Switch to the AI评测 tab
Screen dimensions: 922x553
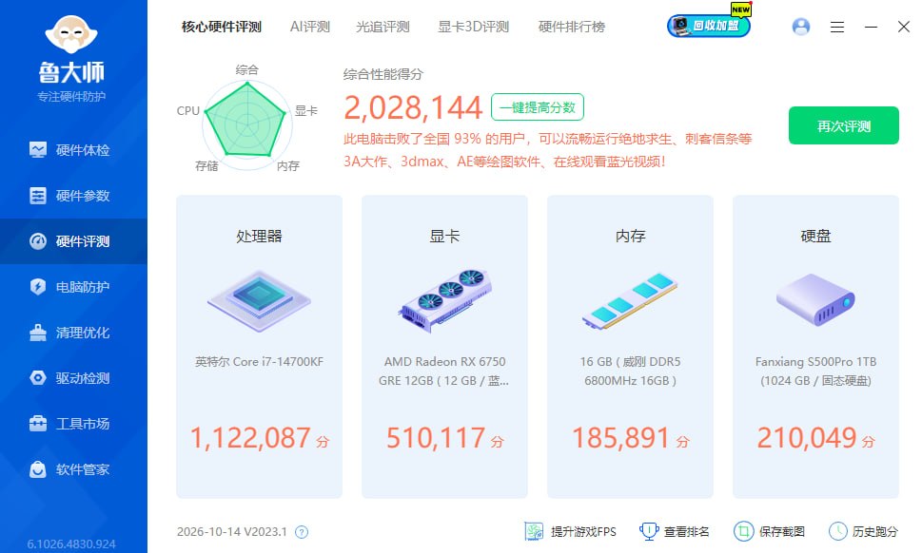310,27
